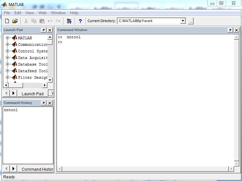Expand the Control System tree node
242x181 pixels.
(x=7, y=51)
